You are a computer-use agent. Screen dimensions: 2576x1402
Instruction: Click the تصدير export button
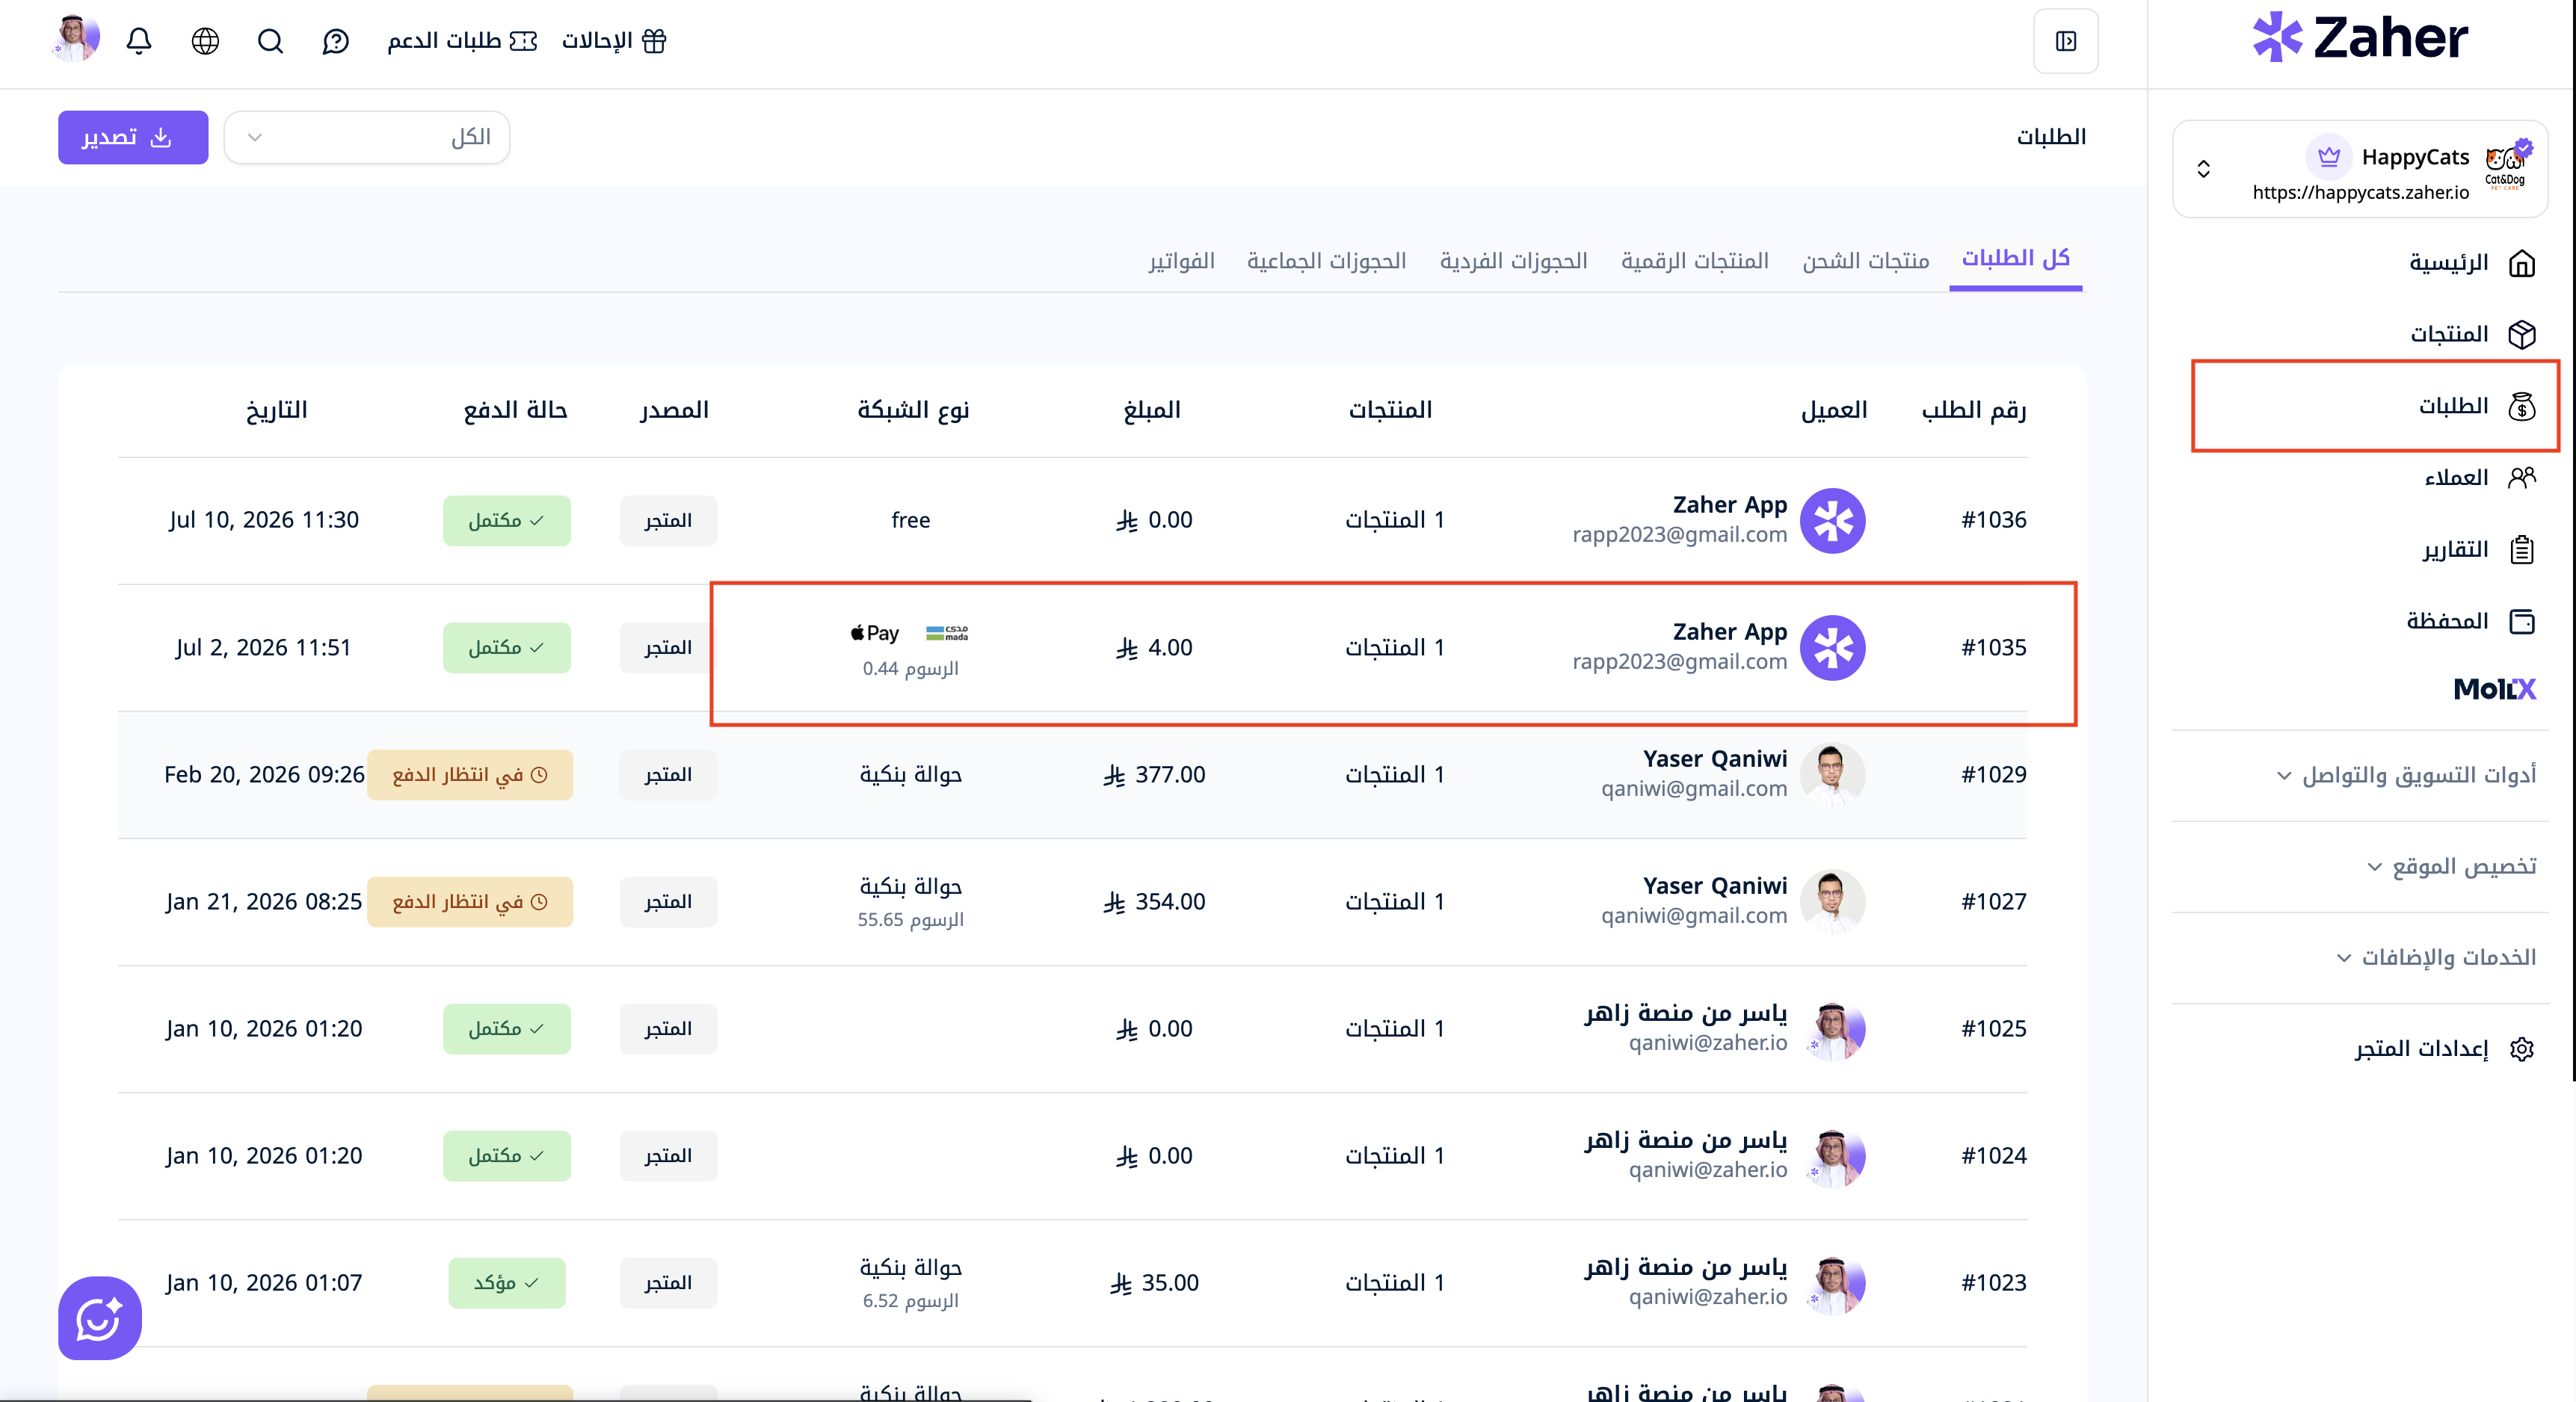133,137
